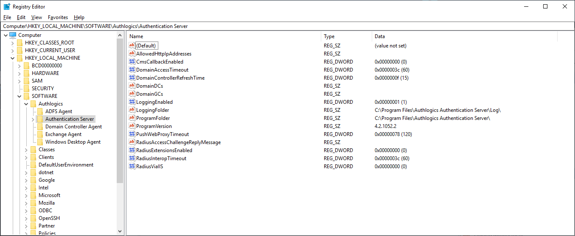Expand the Microsoft key
The width and height of the screenshot is (575, 236).
pyautogui.click(x=26, y=195)
